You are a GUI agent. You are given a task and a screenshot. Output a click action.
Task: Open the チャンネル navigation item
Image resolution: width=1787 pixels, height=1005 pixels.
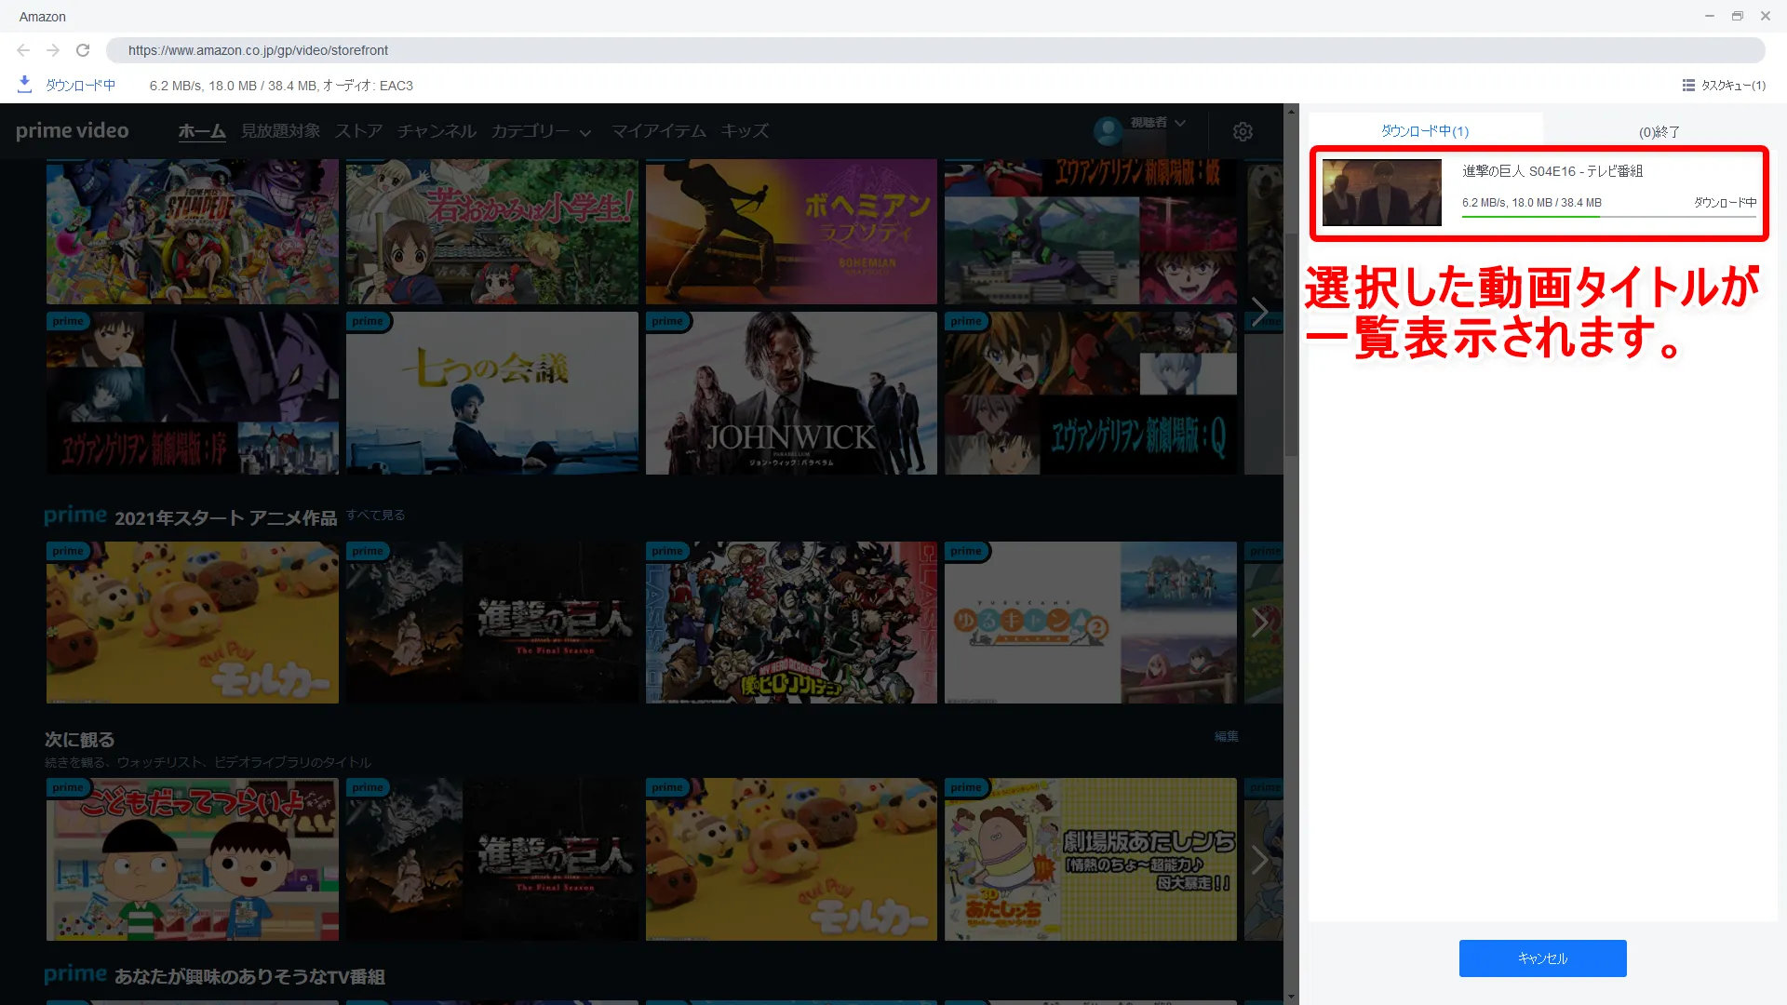437,131
